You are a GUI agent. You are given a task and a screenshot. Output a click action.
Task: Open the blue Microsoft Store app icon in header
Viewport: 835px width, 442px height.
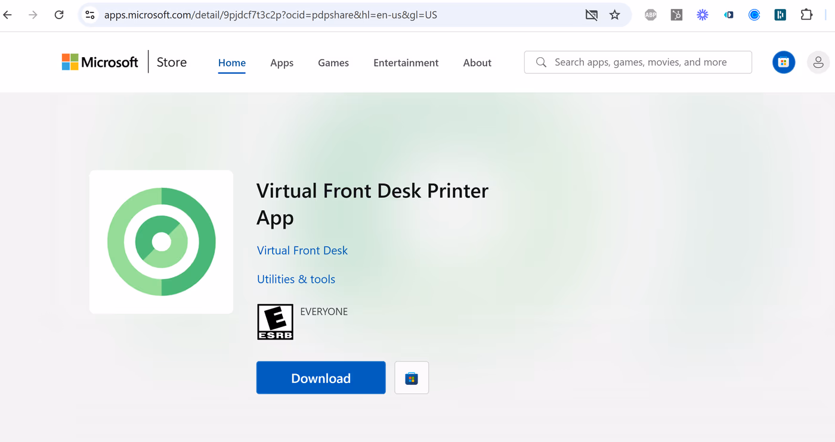[784, 63]
